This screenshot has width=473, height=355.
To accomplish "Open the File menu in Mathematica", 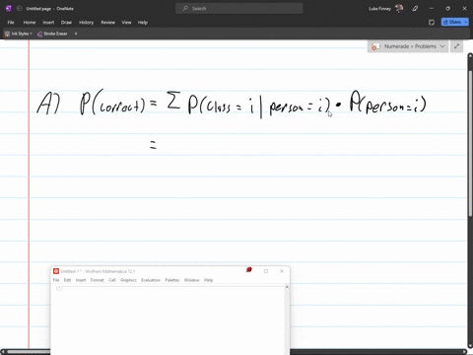I will (56, 280).
